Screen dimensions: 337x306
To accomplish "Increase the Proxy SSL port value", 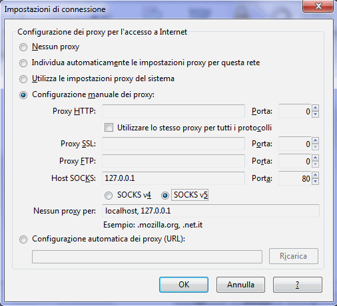I will [316, 140].
